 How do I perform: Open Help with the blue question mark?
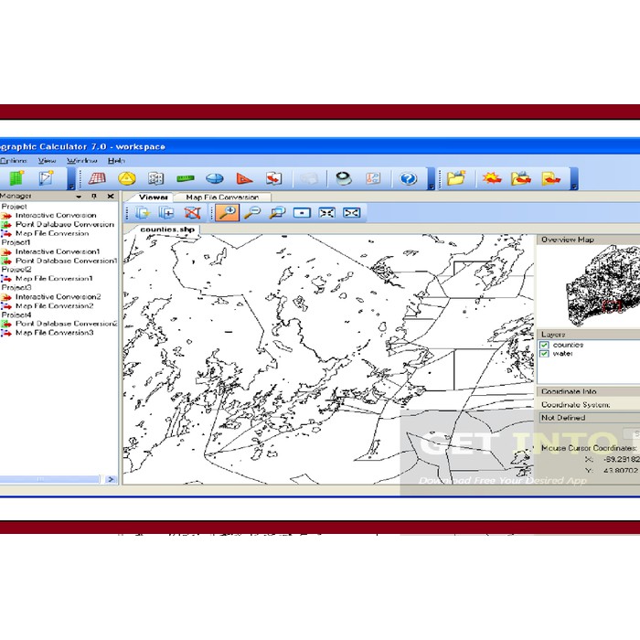coord(408,178)
